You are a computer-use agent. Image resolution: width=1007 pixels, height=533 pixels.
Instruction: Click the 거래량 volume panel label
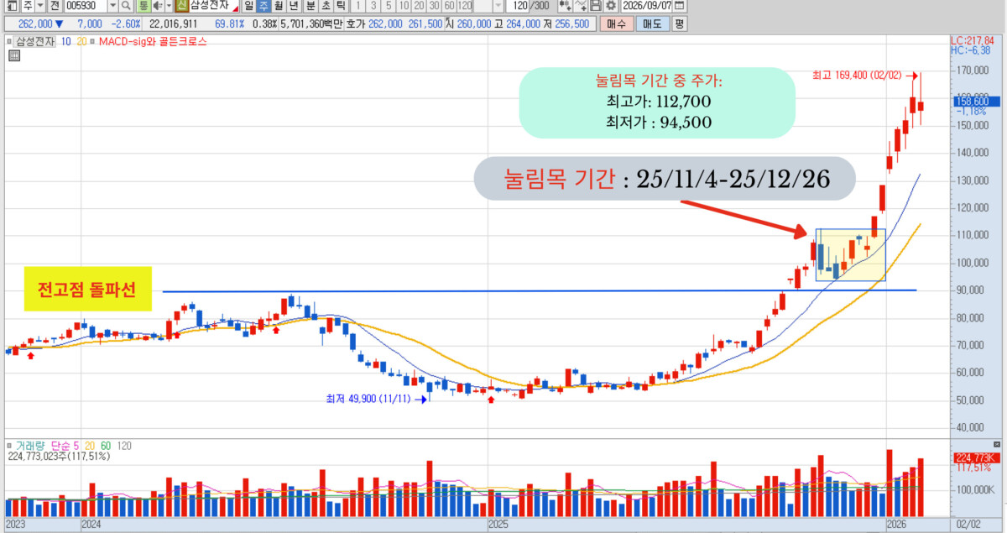[32, 444]
